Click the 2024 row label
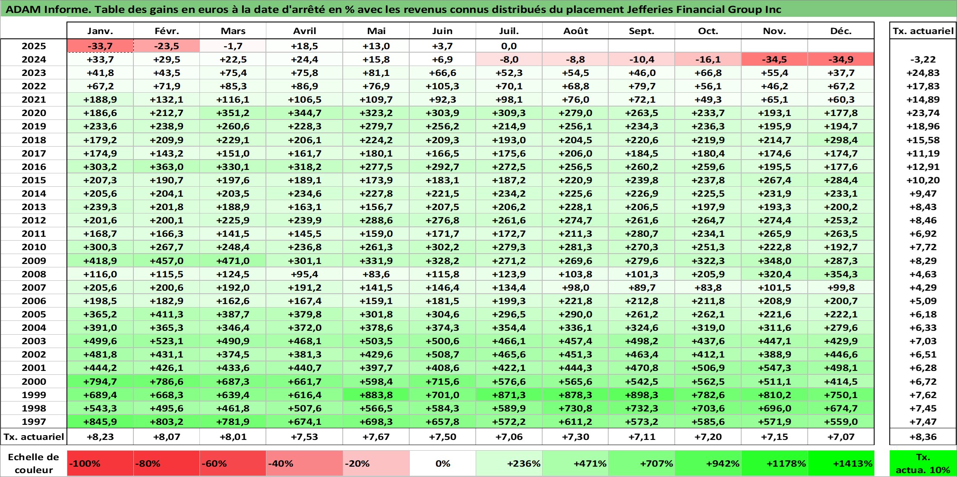 [34, 60]
